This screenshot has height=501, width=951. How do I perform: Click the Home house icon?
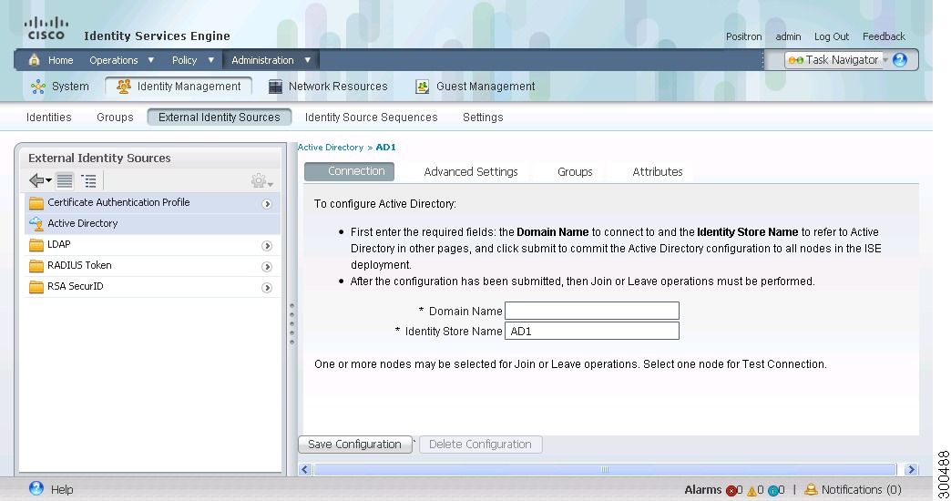(x=35, y=59)
